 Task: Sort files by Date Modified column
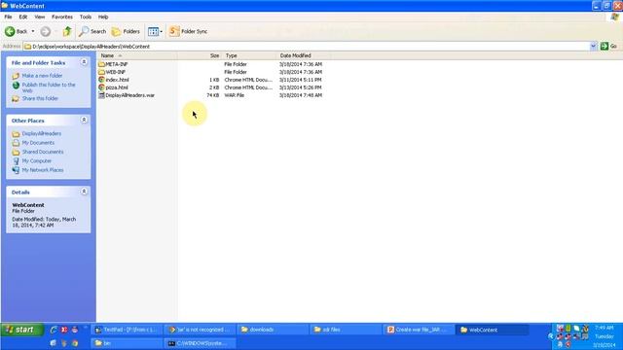pyautogui.click(x=304, y=56)
